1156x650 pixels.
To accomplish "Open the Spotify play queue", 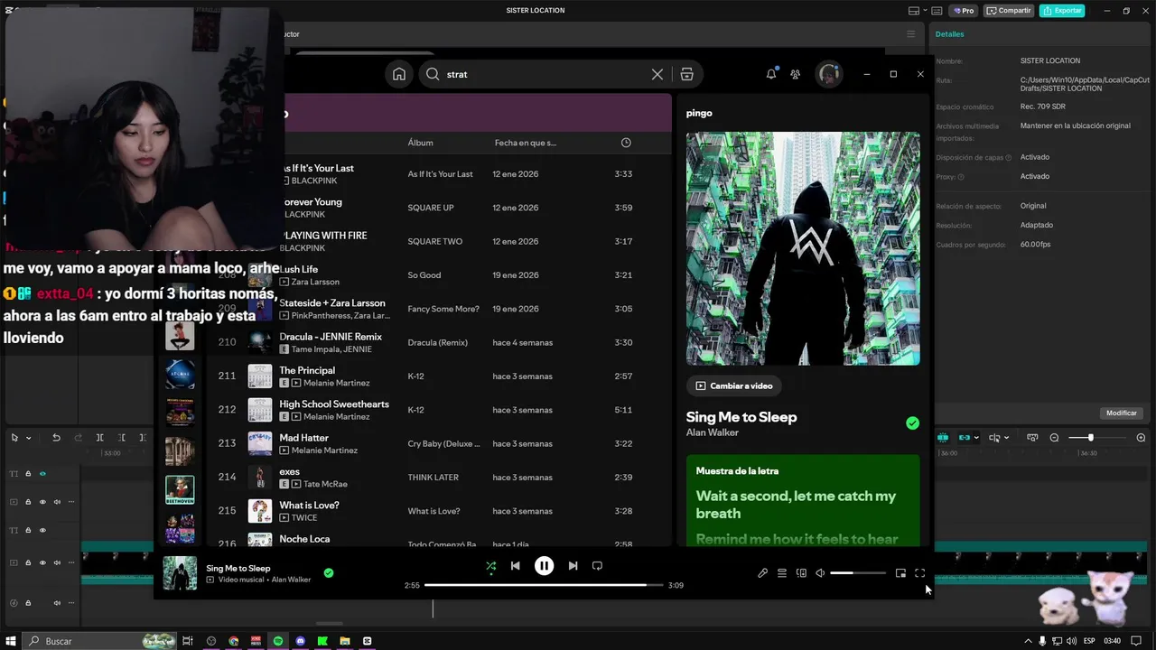I will point(782,573).
